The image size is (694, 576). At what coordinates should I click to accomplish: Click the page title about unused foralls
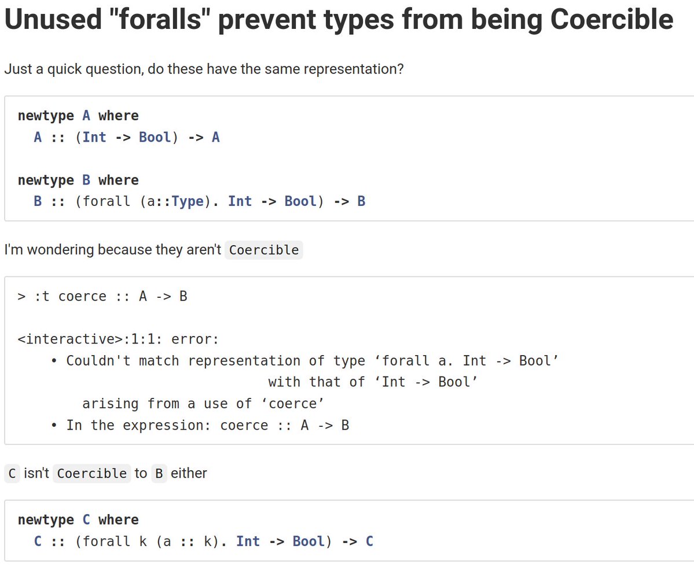point(339,20)
